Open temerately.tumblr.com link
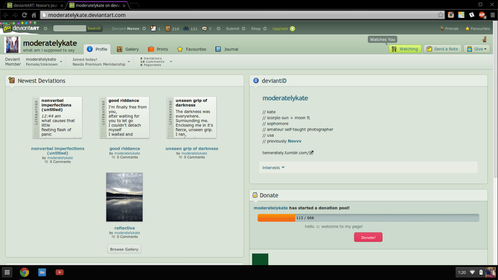 pyautogui.click(x=285, y=153)
